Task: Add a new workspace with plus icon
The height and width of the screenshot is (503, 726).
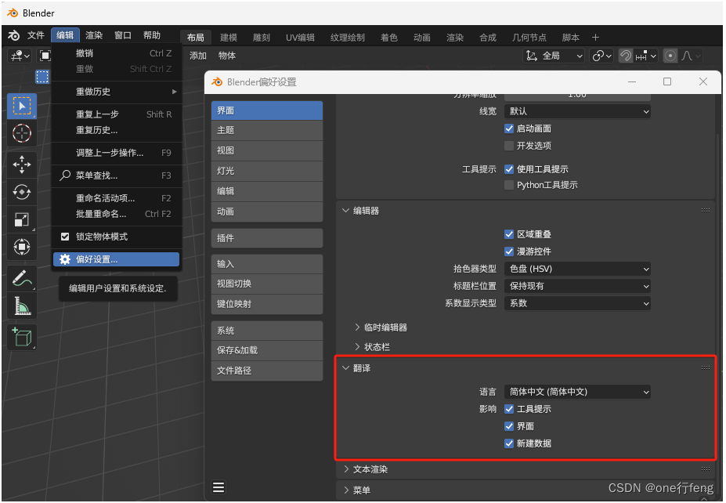Action: point(595,37)
